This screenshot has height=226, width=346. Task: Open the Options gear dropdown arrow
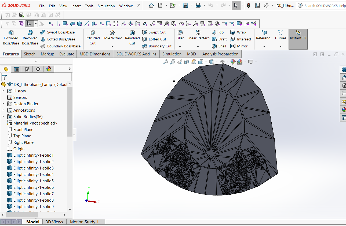272,5
